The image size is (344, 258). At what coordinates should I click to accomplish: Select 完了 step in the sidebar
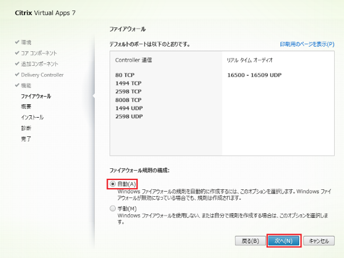(26, 139)
